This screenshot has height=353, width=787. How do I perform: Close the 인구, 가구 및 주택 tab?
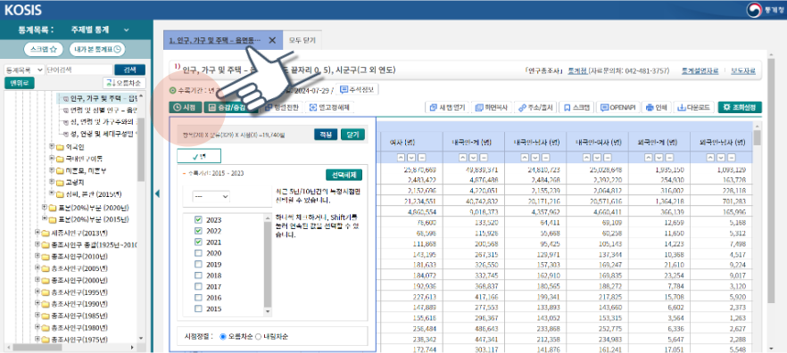click(x=272, y=40)
